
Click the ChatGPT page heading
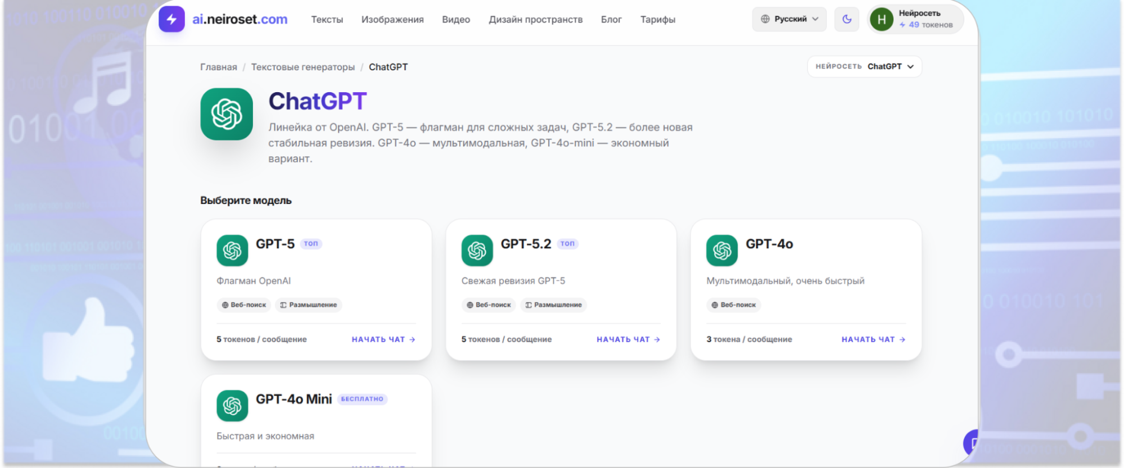coord(318,102)
